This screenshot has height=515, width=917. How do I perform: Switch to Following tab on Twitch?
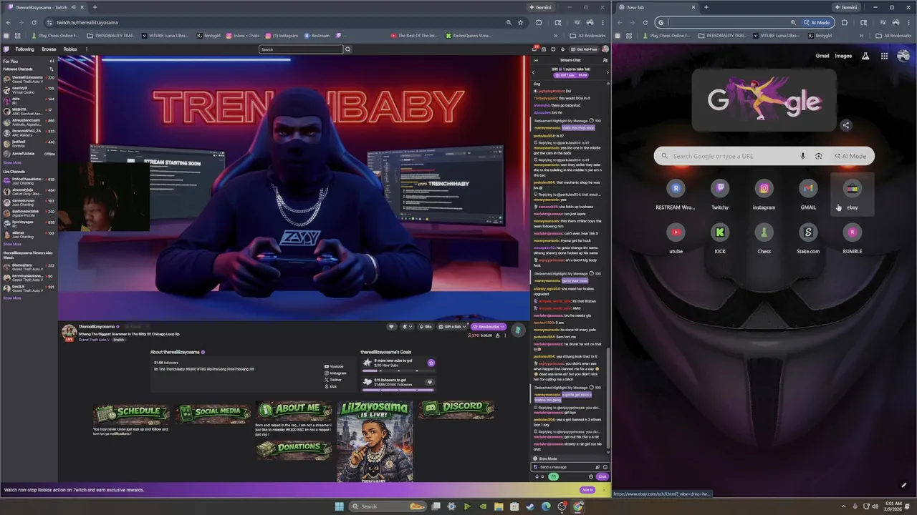coord(24,49)
